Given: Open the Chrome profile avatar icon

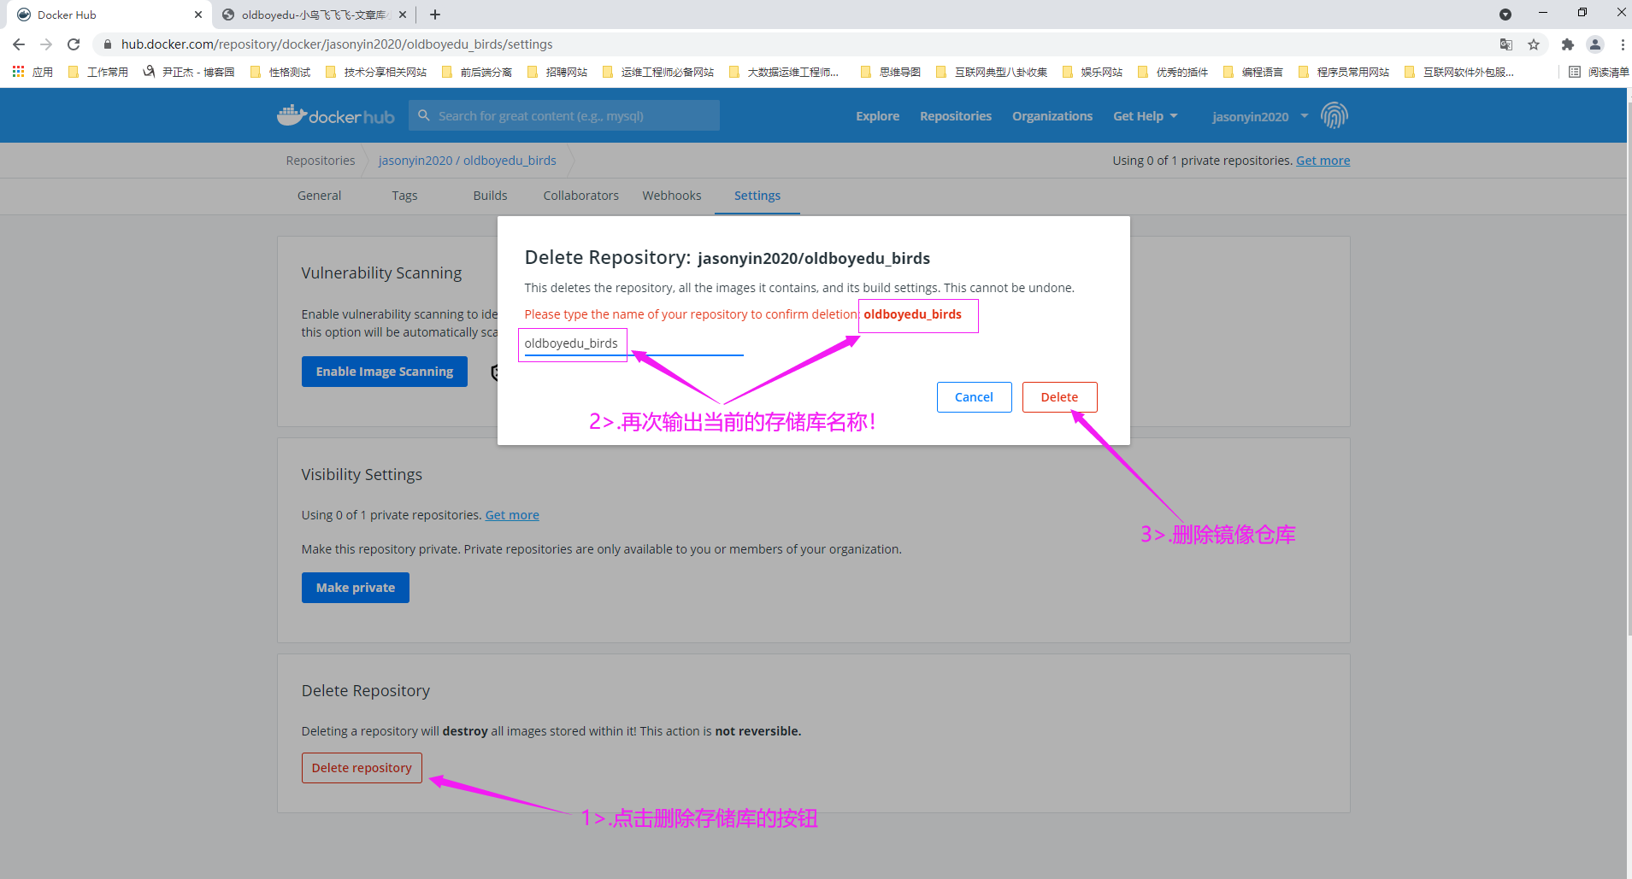Looking at the screenshot, I should pos(1594,44).
